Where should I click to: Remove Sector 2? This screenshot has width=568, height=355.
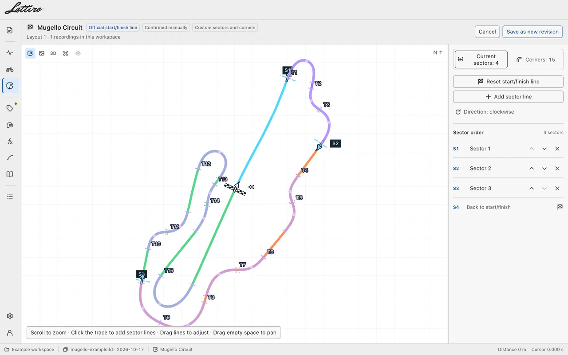pyautogui.click(x=557, y=169)
